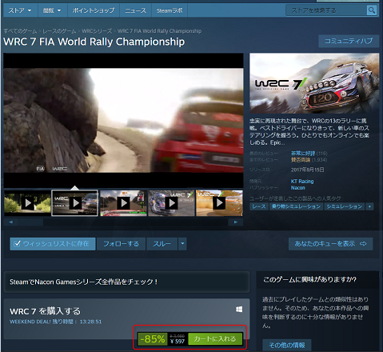Click the store search magnifier icon

point(372,10)
